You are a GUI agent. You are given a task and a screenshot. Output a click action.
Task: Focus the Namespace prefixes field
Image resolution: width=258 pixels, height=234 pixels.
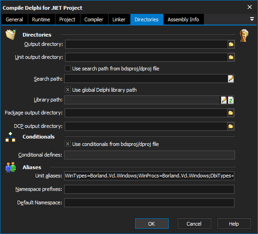(149, 189)
